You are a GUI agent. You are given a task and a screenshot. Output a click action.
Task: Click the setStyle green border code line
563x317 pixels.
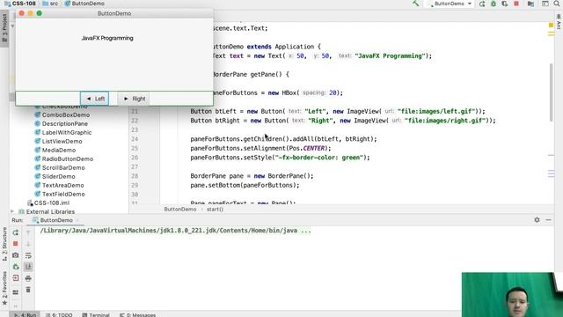point(280,158)
